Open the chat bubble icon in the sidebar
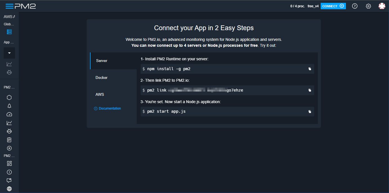389x193 pixels. pyautogui.click(x=9, y=180)
